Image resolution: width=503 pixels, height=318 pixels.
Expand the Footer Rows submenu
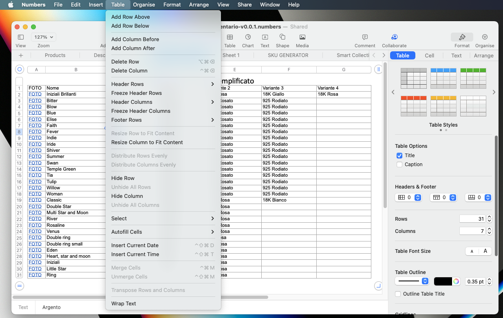pos(163,120)
